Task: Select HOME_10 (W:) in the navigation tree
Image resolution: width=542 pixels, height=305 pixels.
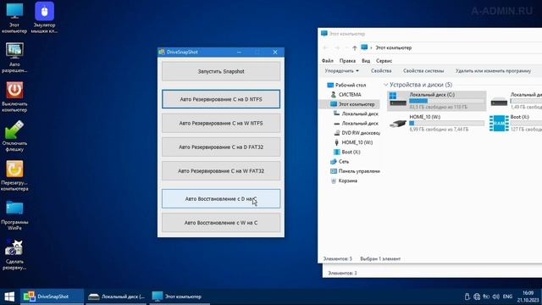Action: [357, 142]
